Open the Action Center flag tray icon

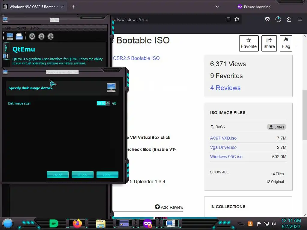pos(259,223)
